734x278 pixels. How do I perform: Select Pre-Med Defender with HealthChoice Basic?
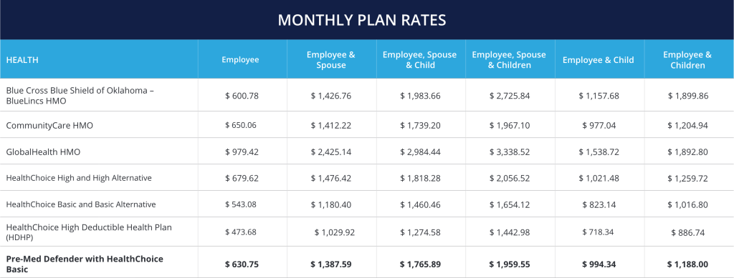click(x=85, y=264)
